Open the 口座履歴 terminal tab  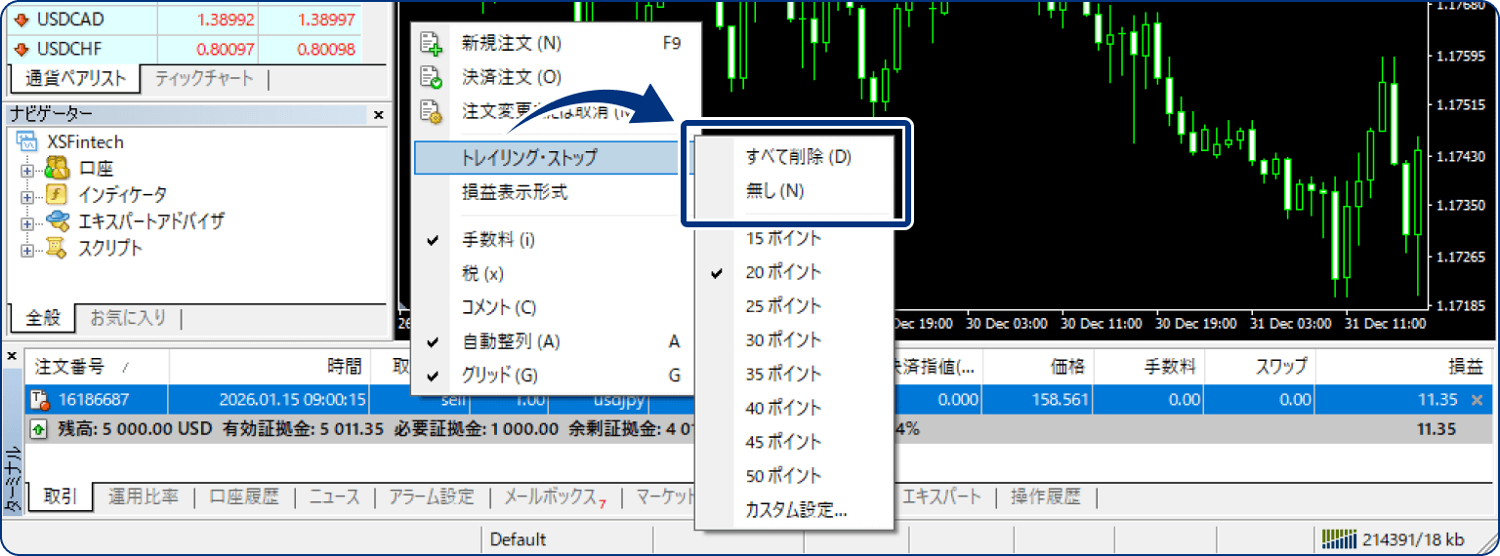pos(244,496)
